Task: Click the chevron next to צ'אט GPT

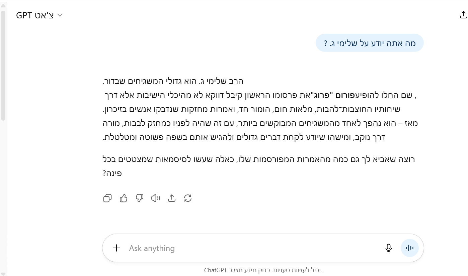Action: [60, 15]
